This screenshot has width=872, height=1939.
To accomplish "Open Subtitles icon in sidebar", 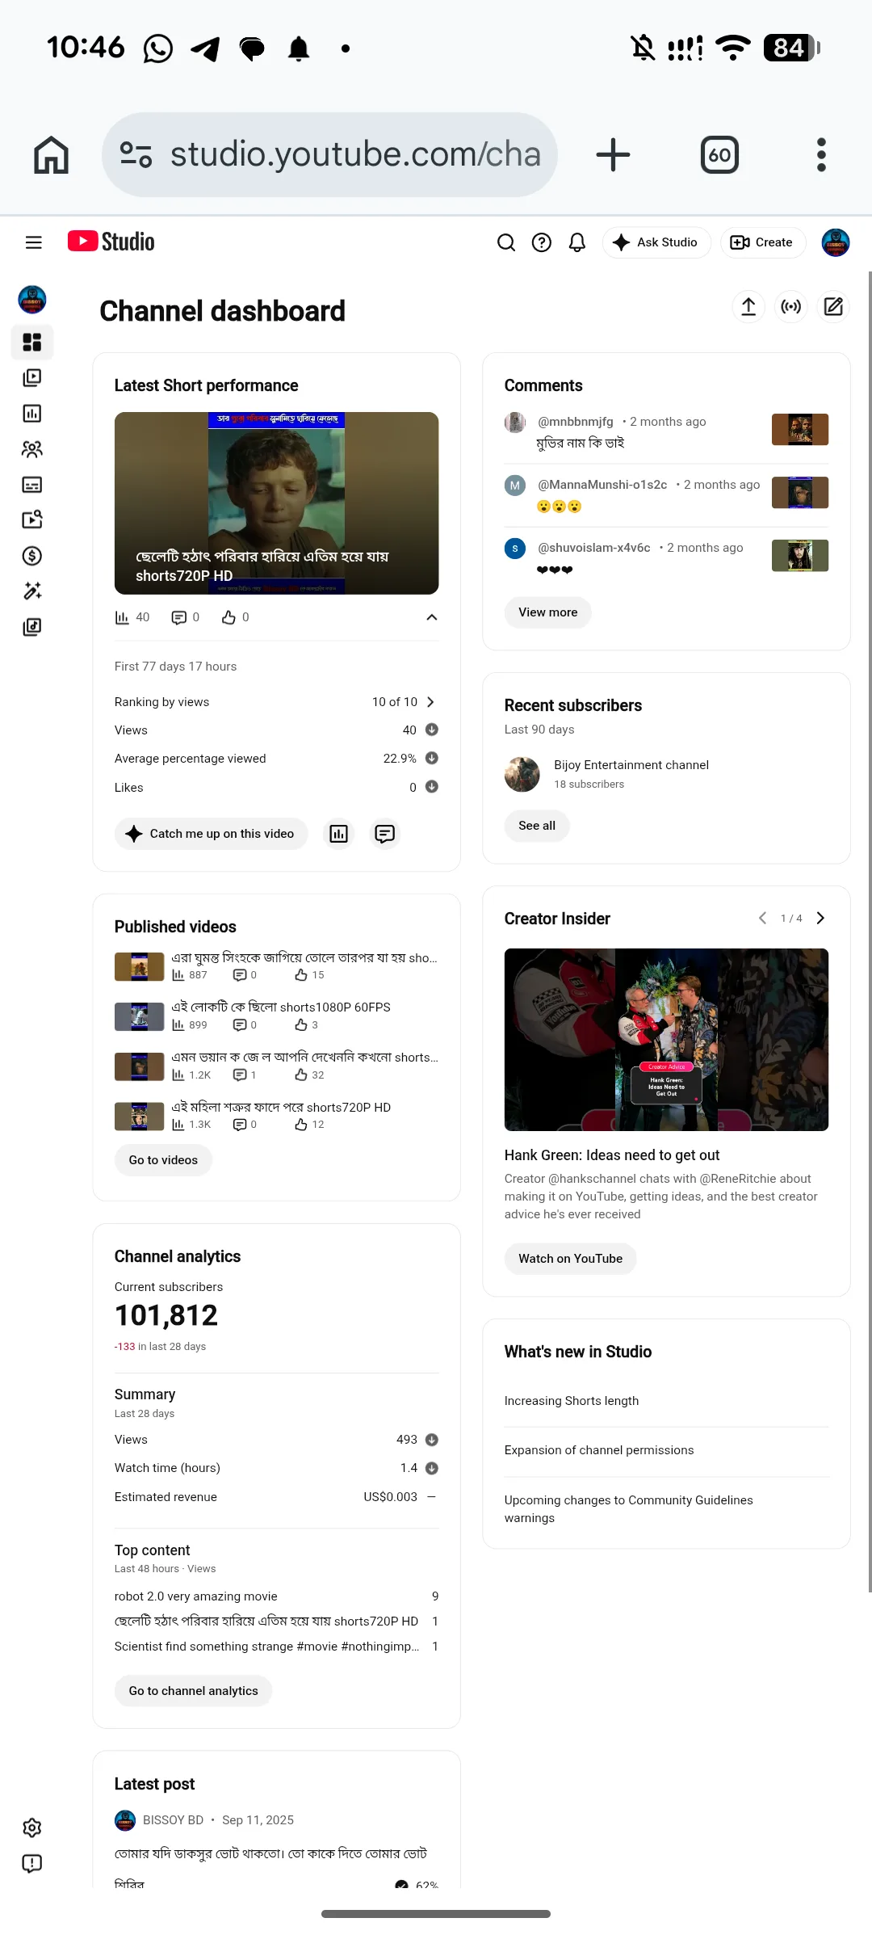I will (x=32, y=485).
